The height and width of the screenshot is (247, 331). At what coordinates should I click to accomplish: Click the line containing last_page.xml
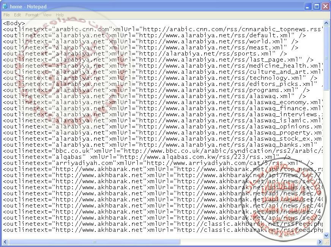tap(158, 60)
